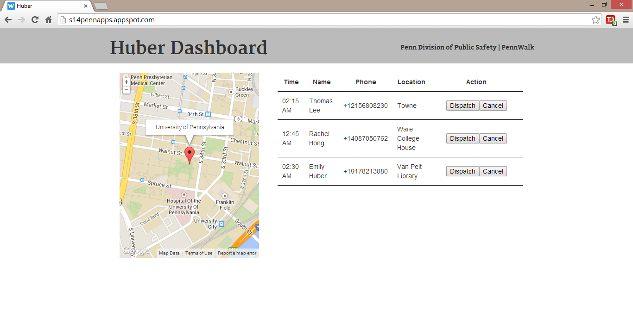Close the Huber browser tab
The height and width of the screenshot is (336, 633).
click(x=86, y=6)
